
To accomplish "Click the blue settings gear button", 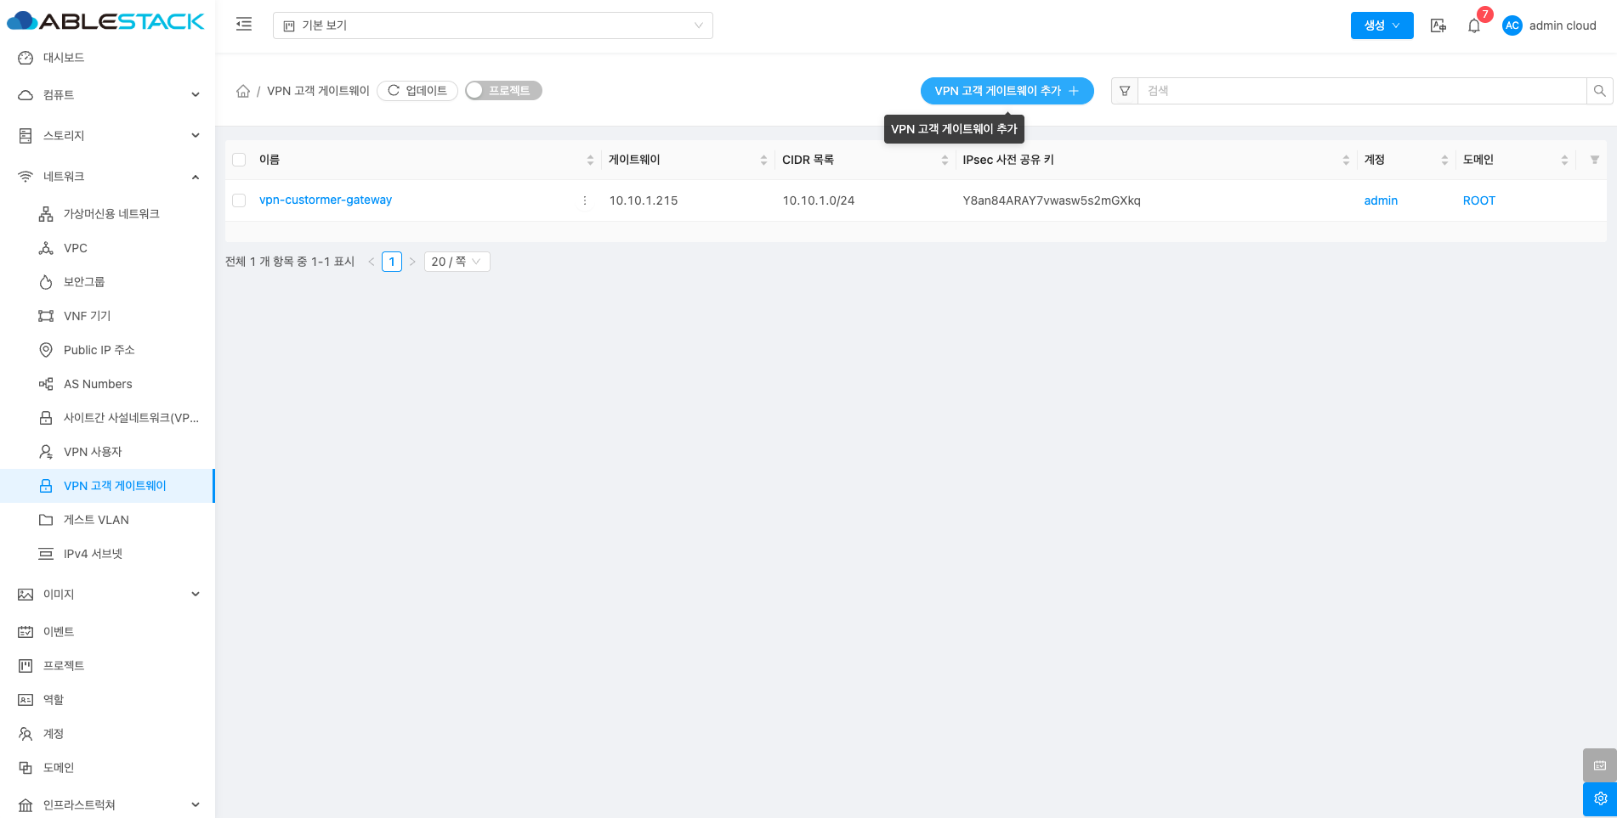I will click(1600, 798).
